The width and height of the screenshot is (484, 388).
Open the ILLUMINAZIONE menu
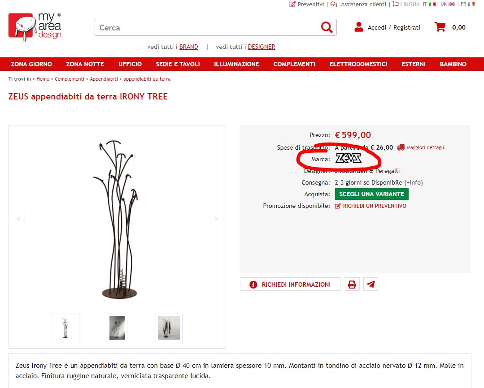click(x=236, y=64)
